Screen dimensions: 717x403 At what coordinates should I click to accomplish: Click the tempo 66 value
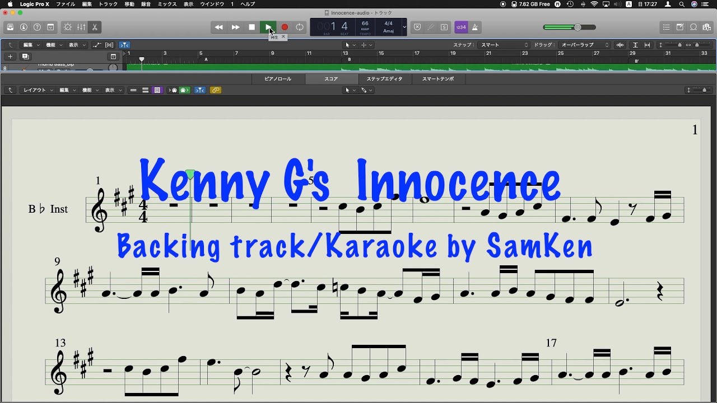(365, 24)
